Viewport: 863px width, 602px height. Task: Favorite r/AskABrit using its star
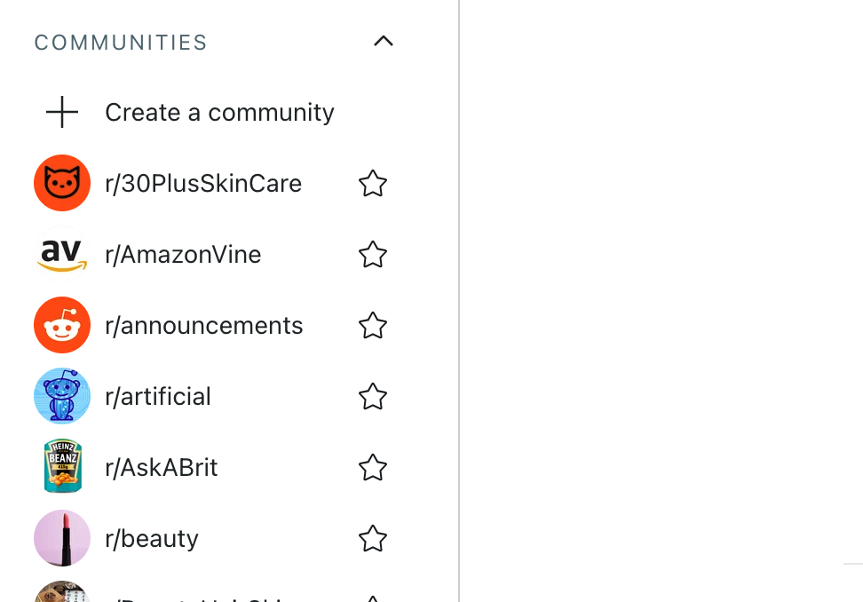(373, 467)
